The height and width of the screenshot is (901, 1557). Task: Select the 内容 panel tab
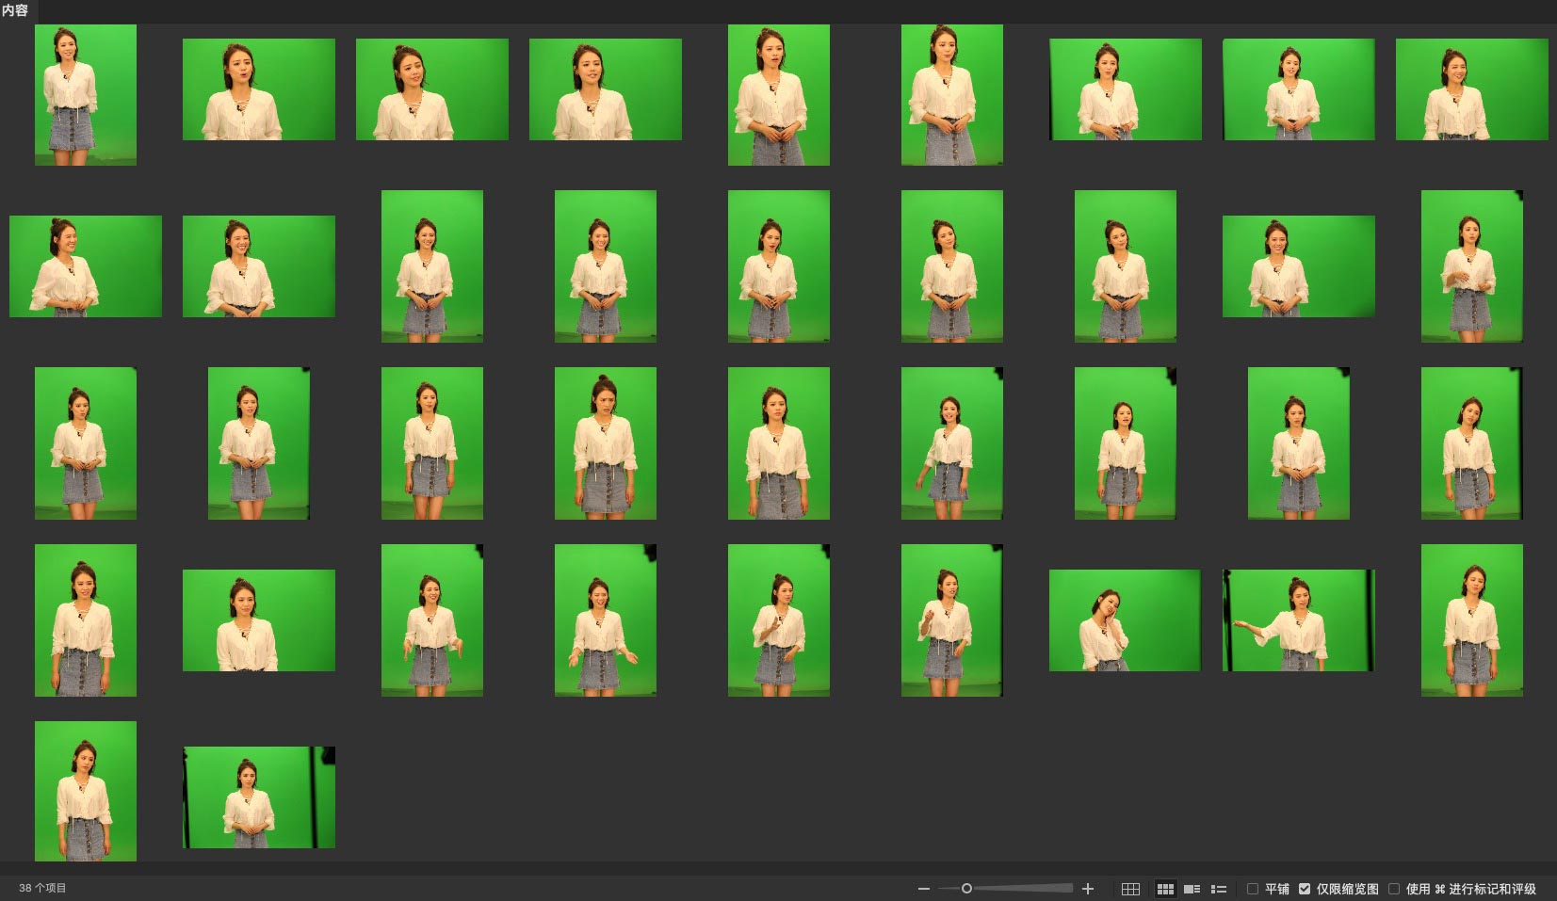point(15,10)
